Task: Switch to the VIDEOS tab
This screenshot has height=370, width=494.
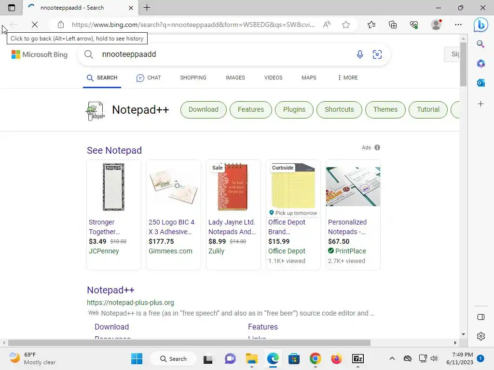Action: [x=273, y=78]
